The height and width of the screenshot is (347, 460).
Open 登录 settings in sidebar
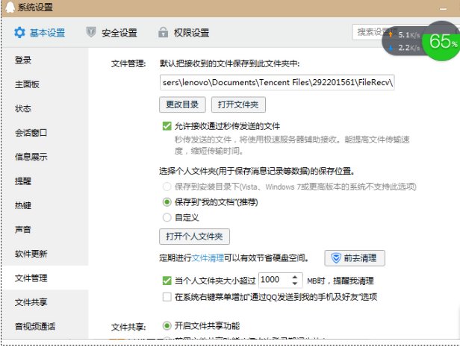[46, 60]
